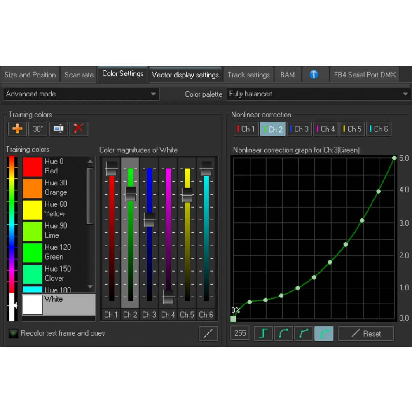Select Hue 120 Green training color
Viewport: 412px width, 412px height.
coord(54,252)
